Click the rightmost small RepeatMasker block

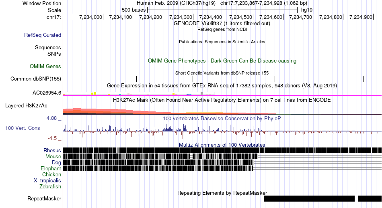[370, 198]
